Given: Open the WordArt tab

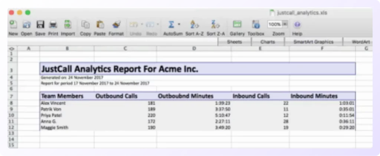Looking at the screenshot, I should (358, 42).
